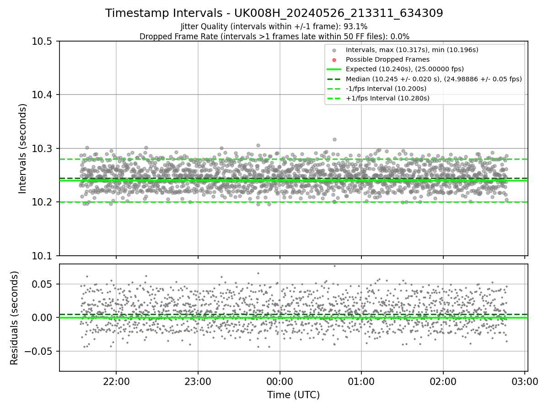
Task: Click the dark green dashed Median line sample in legend
Action: (334, 79)
